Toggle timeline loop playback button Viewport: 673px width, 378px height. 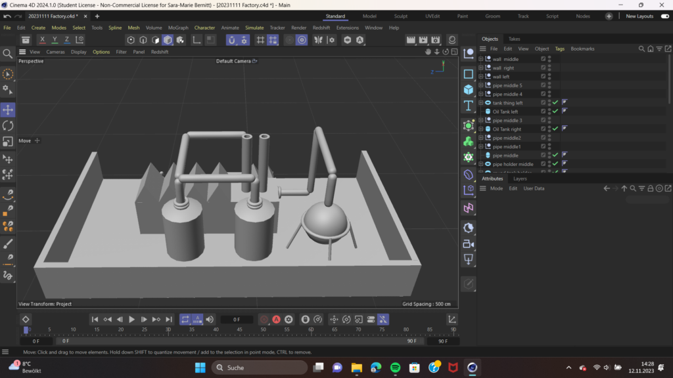[185, 320]
